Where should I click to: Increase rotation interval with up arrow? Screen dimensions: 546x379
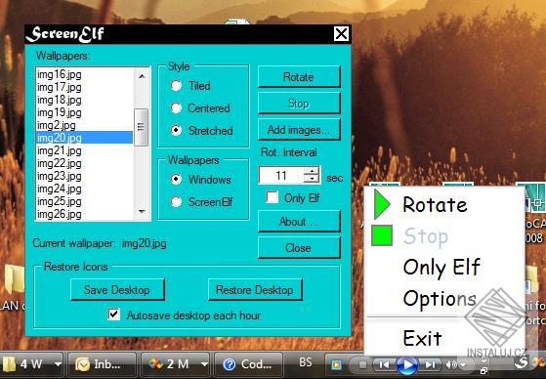[x=311, y=171]
